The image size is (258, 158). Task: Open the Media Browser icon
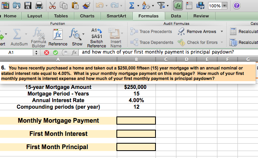point(200,5)
